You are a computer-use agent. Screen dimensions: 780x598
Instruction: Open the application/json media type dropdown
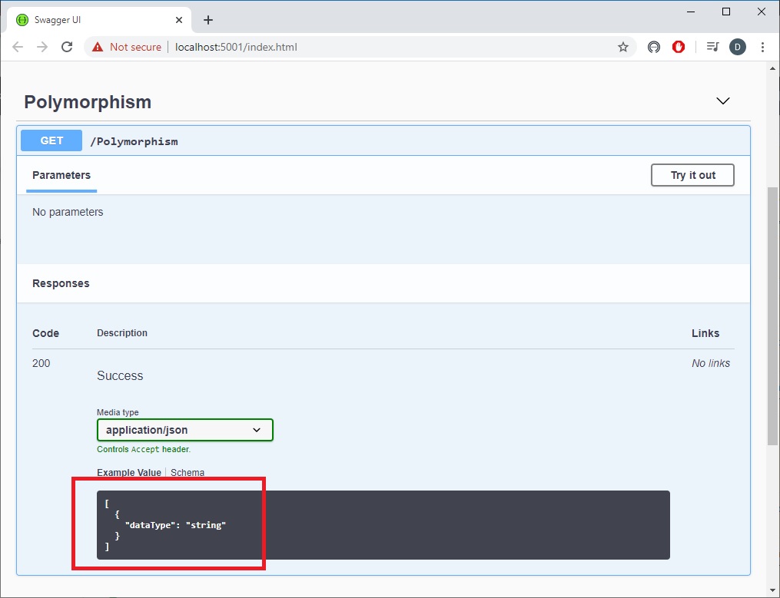(x=184, y=430)
